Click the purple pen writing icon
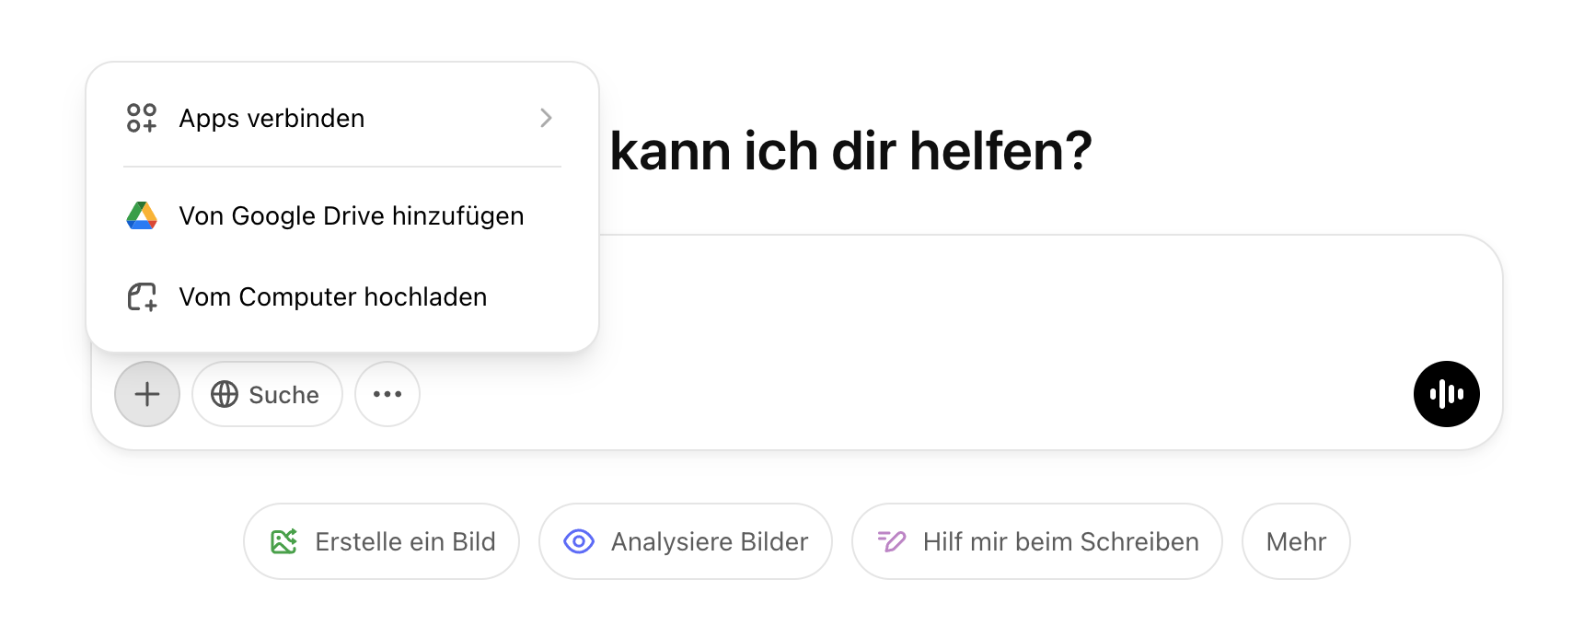 (891, 541)
